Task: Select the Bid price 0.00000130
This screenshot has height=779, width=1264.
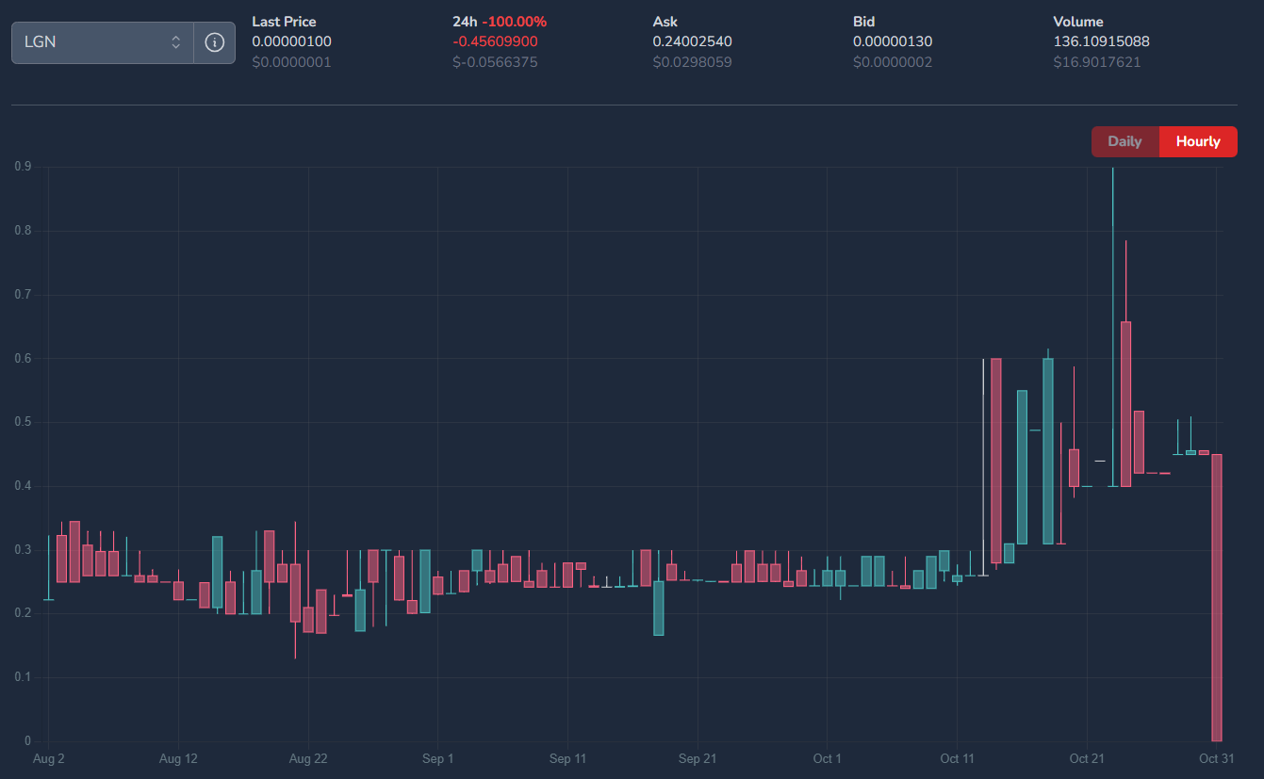Action: (x=892, y=41)
